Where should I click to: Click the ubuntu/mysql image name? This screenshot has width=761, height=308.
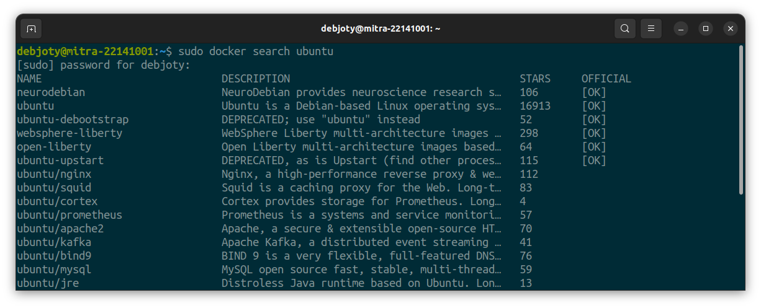tap(54, 270)
